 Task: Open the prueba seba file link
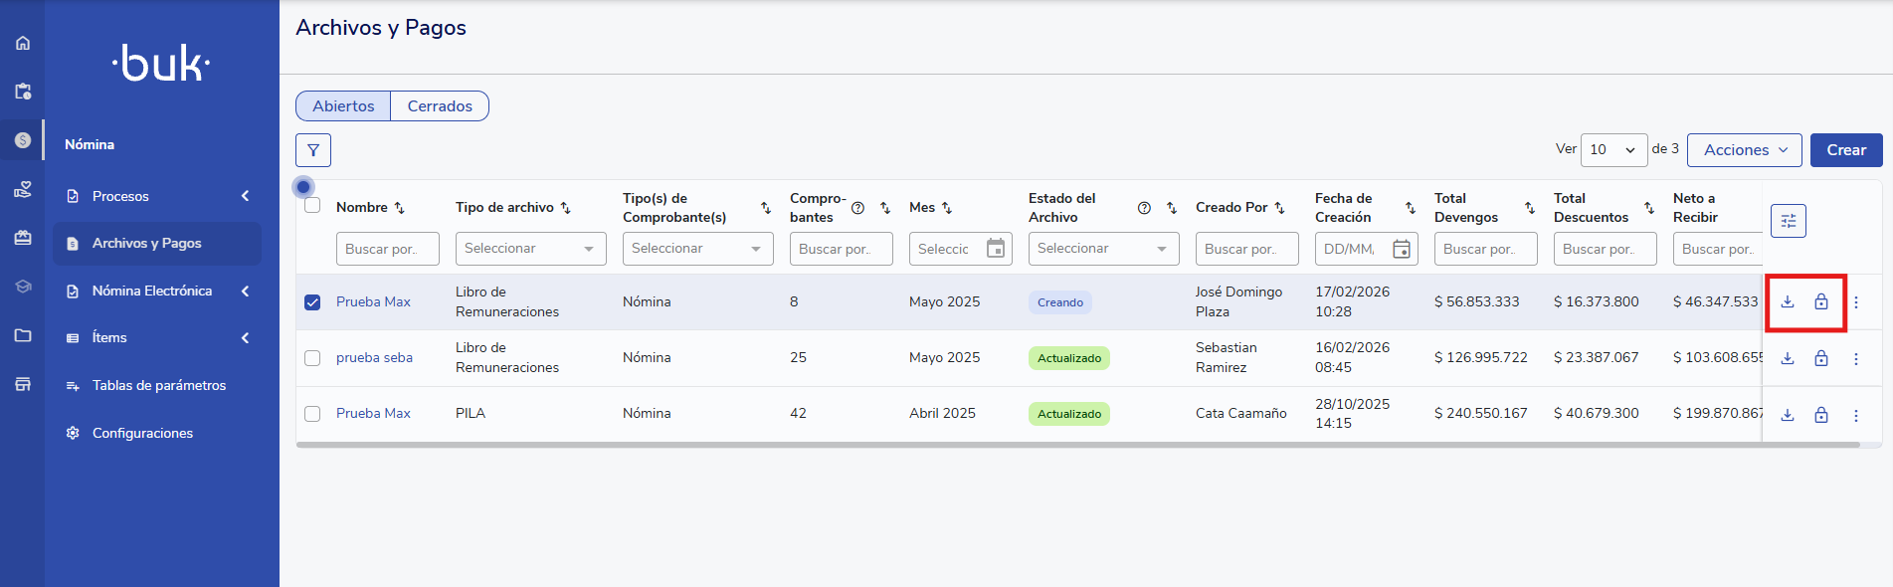coord(374,358)
